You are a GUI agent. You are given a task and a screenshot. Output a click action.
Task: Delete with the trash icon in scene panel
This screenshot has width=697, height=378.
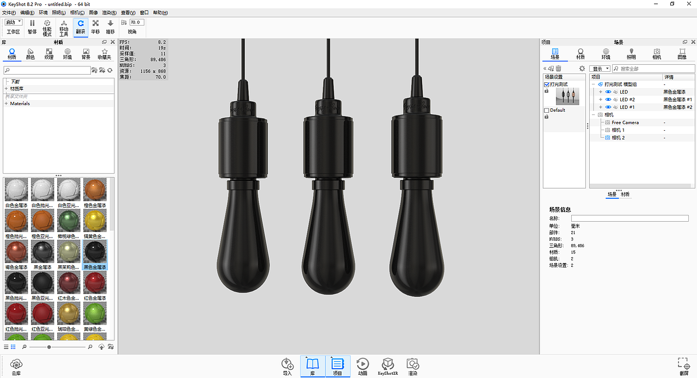coord(558,69)
